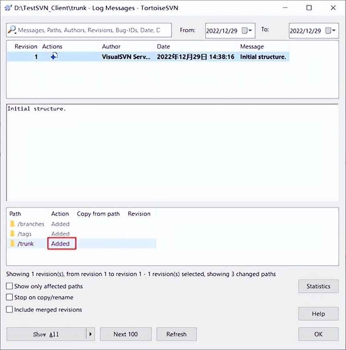Expand the Show All split-button arrow
Screen dimensions: 346x350
tap(90, 334)
